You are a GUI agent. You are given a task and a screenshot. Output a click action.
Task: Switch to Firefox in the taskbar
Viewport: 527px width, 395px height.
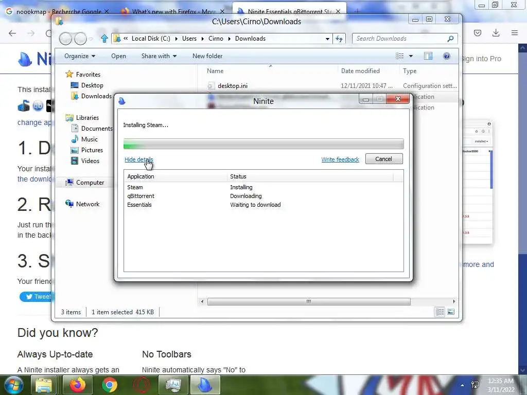pyautogui.click(x=78, y=385)
